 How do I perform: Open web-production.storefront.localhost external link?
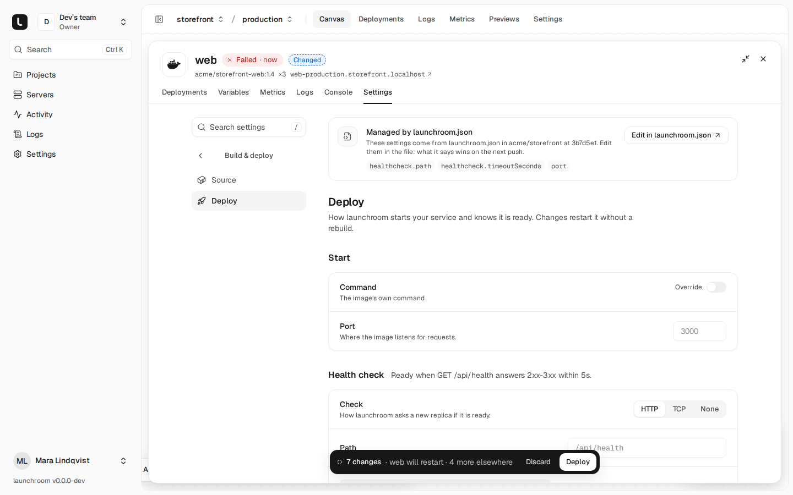coord(361,74)
